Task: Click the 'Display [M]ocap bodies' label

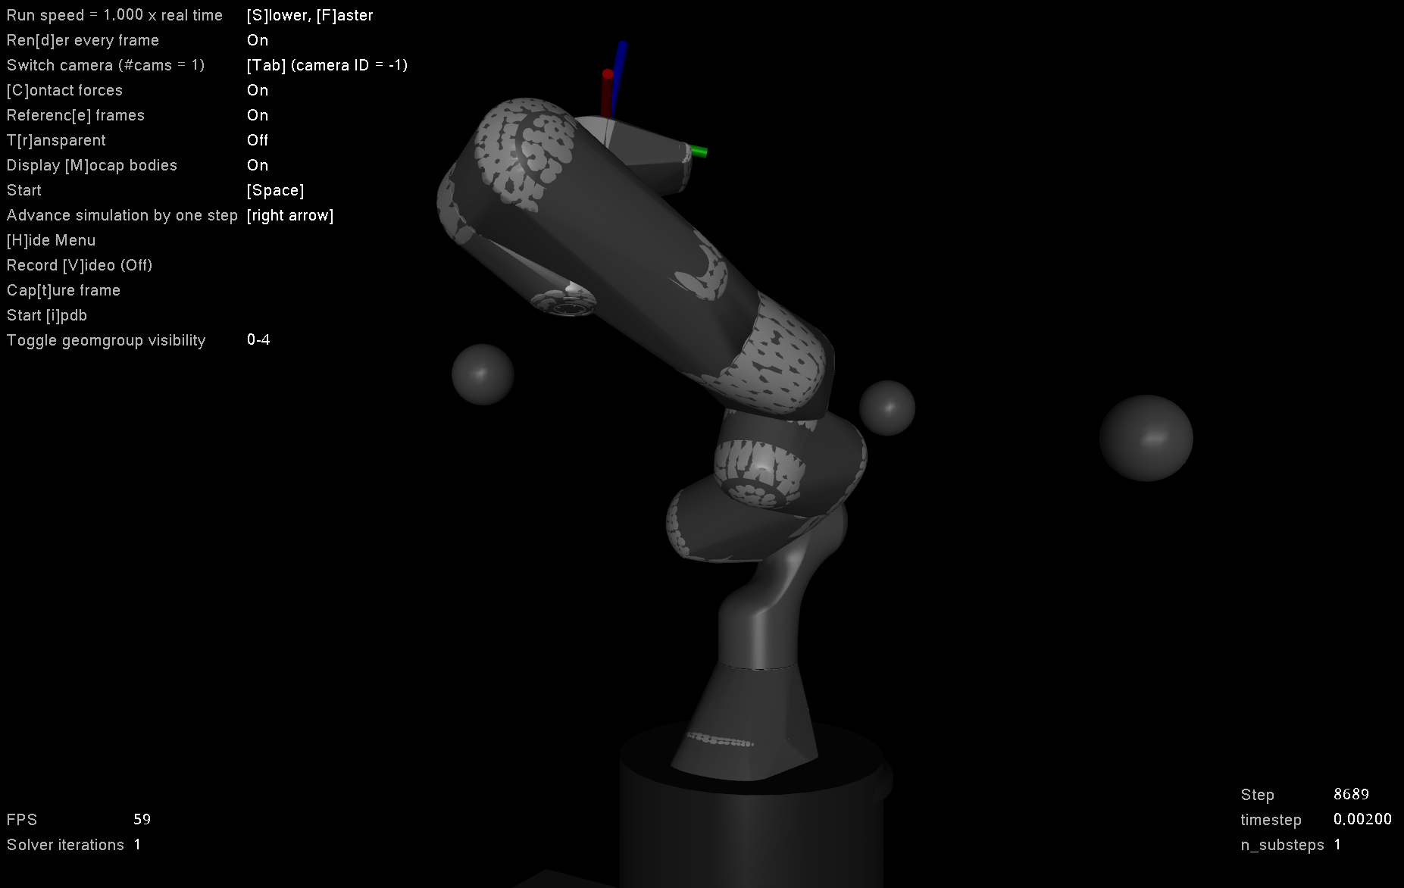Action: point(92,165)
